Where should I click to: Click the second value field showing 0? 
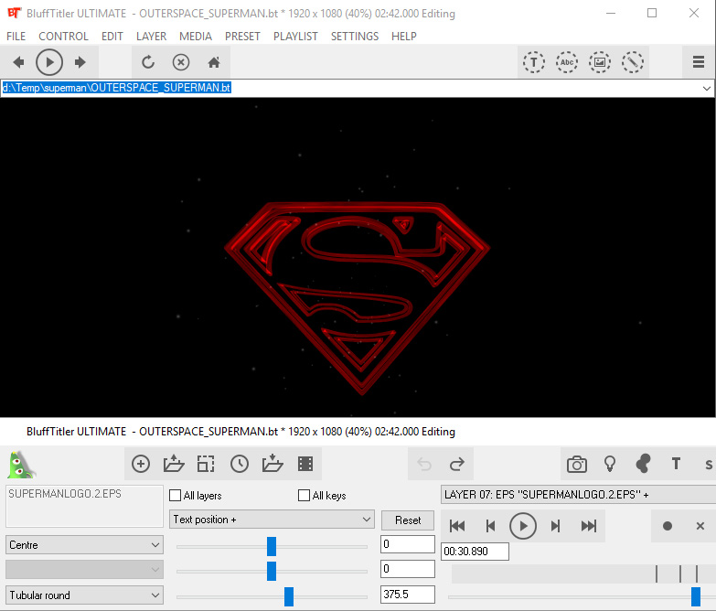click(408, 569)
